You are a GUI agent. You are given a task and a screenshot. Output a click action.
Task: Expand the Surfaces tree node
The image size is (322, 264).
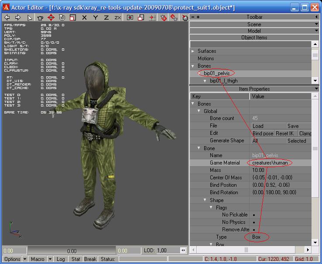tap(193, 51)
